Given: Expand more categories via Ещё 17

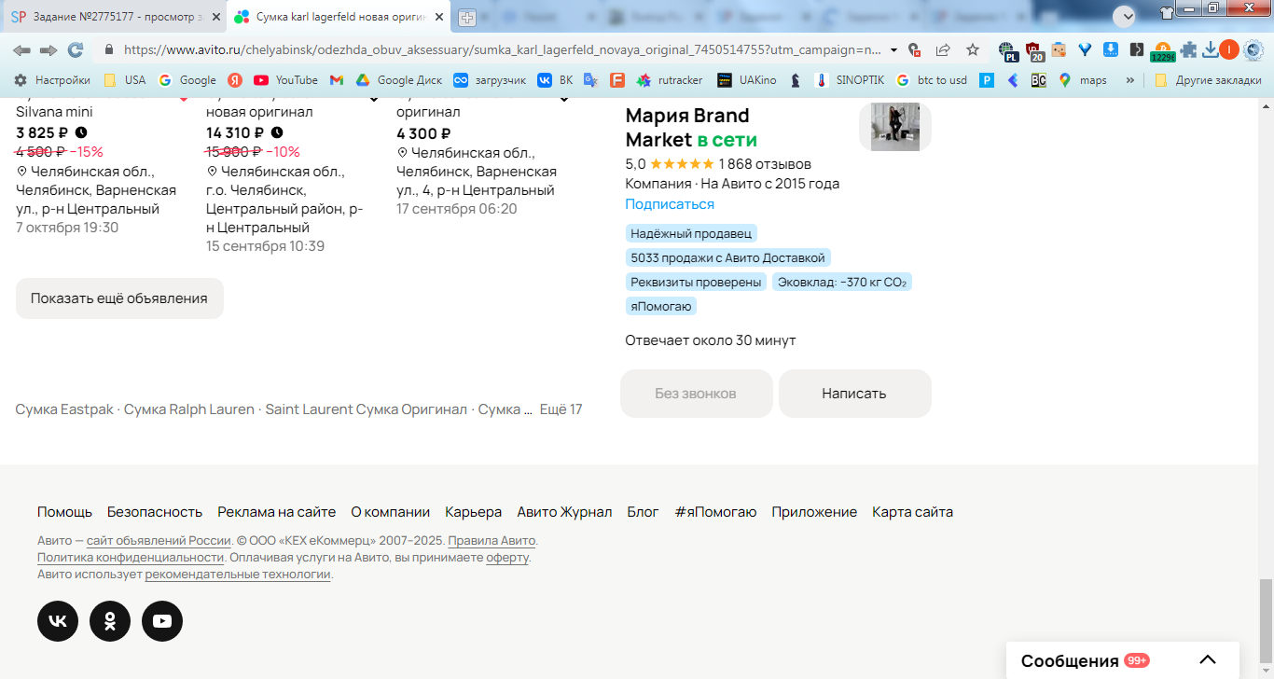Looking at the screenshot, I should pyautogui.click(x=561, y=409).
